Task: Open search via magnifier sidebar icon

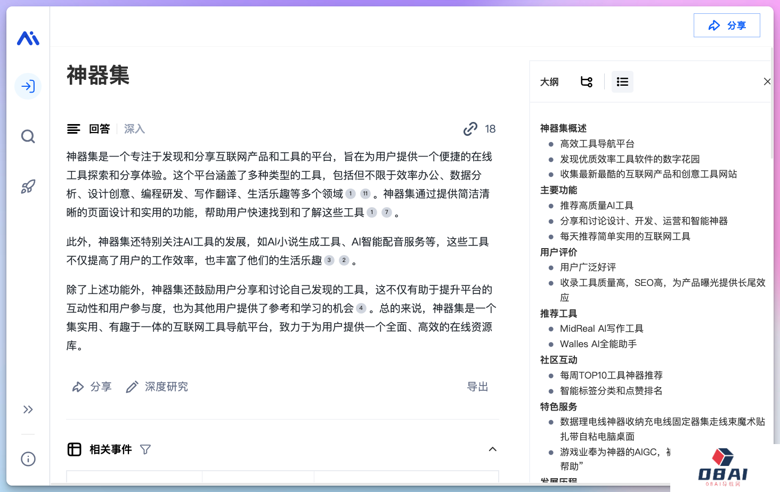Action: [x=28, y=137]
